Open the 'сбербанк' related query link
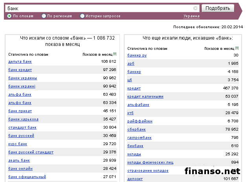 click(136, 129)
